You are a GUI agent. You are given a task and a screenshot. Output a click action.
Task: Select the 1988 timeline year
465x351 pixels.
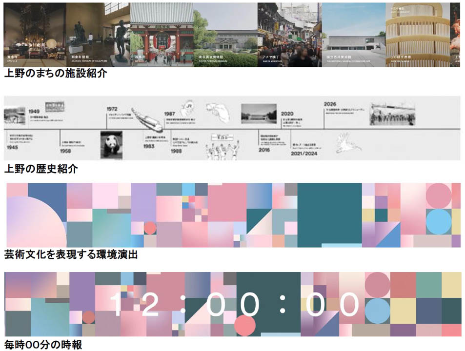177,151
